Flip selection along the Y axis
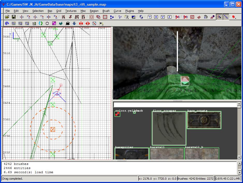This screenshot has height=183, width=243. coord(35,17)
